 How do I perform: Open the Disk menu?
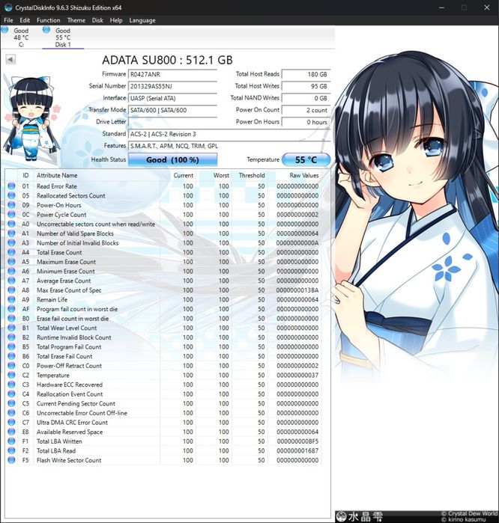[97, 20]
